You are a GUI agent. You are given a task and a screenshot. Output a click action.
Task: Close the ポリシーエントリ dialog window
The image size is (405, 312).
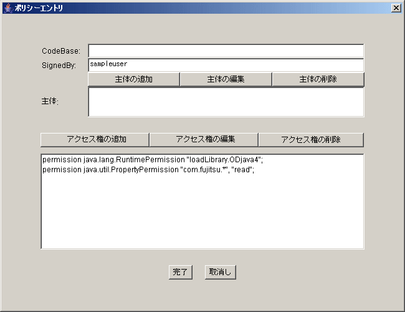[396, 7]
